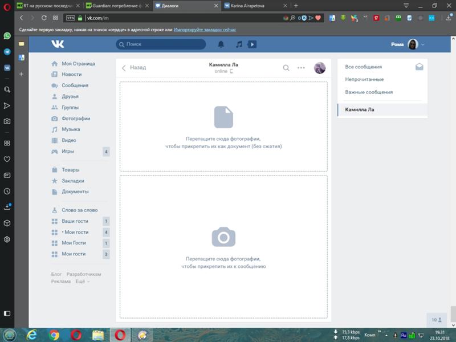Switch to Guardian browser tab
The height and width of the screenshot is (342, 456).
(x=118, y=6)
